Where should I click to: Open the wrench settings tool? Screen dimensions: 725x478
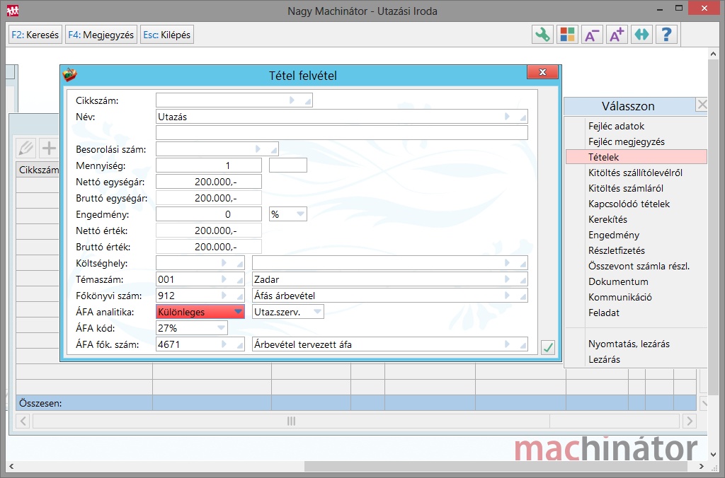(x=542, y=35)
